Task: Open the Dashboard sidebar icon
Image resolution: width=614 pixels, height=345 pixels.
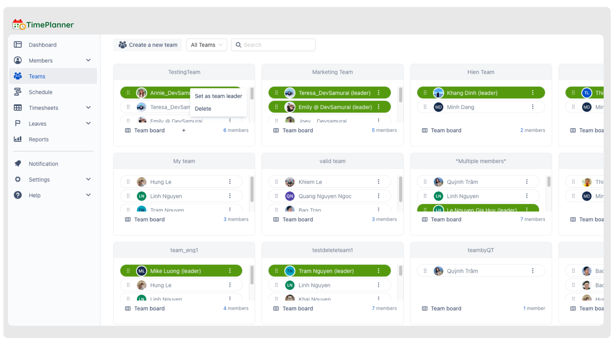Action: [x=18, y=45]
